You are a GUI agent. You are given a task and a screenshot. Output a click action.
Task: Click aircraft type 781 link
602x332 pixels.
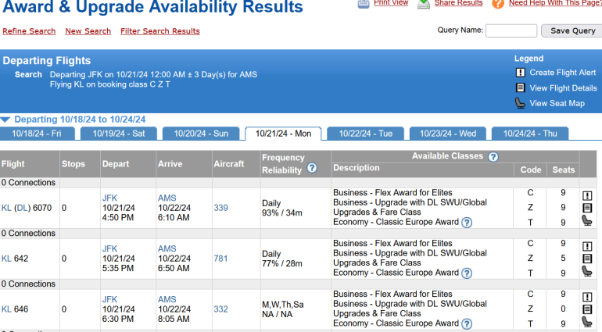point(220,259)
